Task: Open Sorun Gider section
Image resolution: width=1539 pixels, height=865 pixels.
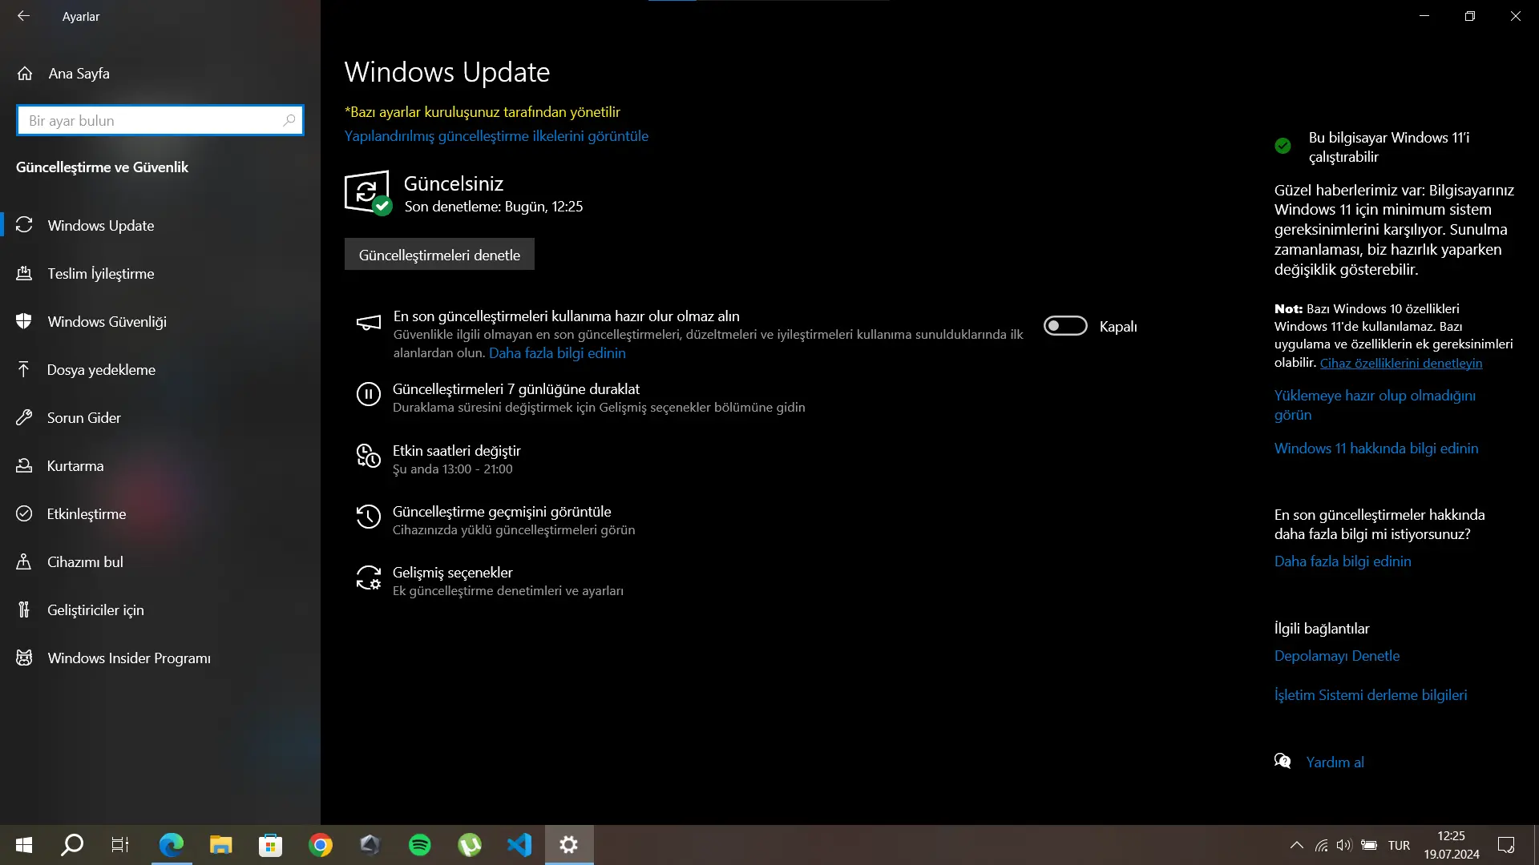Action: (160, 417)
